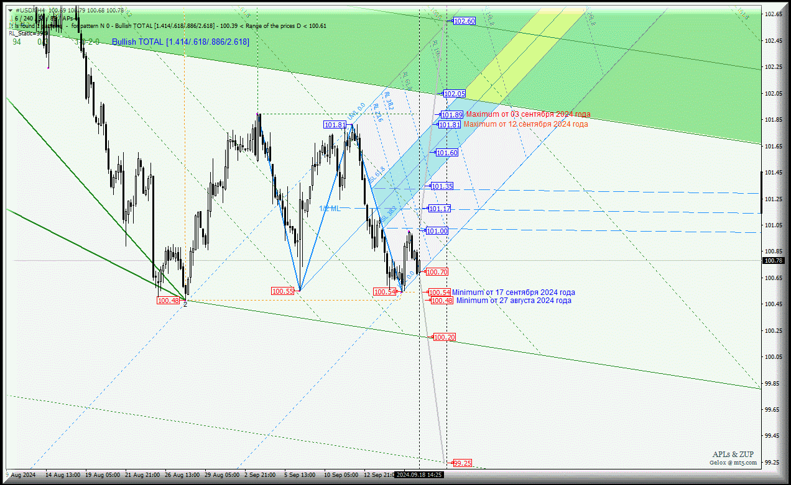Click the Minimum от 27 августа label
This screenshot has height=485, width=791.
coord(514,301)
